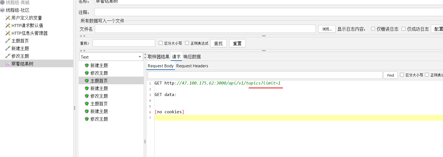
Task: Click the 文件名 input field
Action: click(x=205, y=29)
